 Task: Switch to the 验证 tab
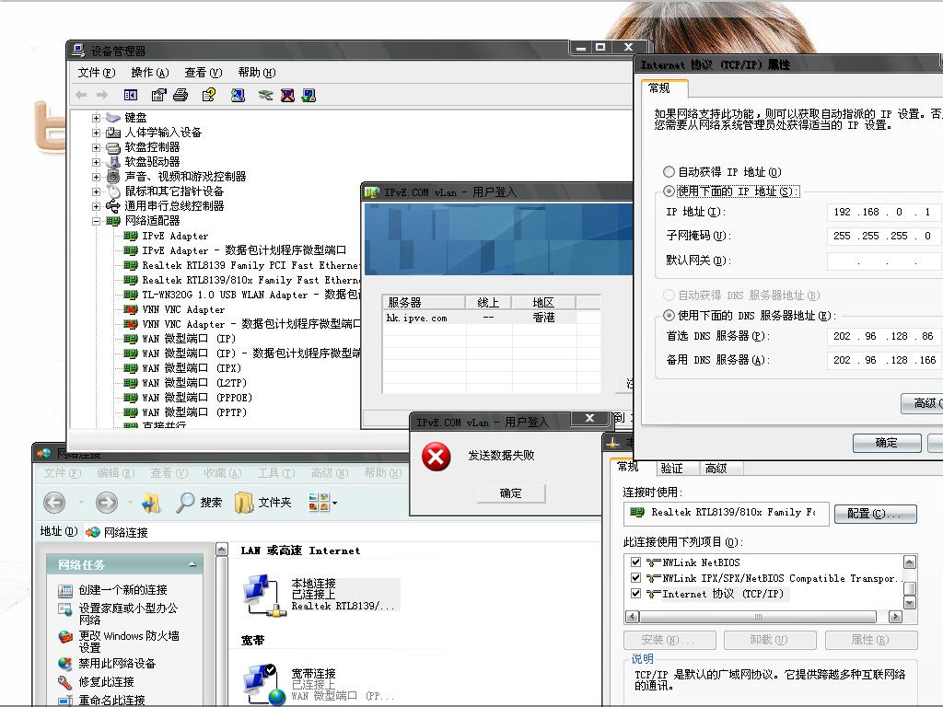pos(671,469)
